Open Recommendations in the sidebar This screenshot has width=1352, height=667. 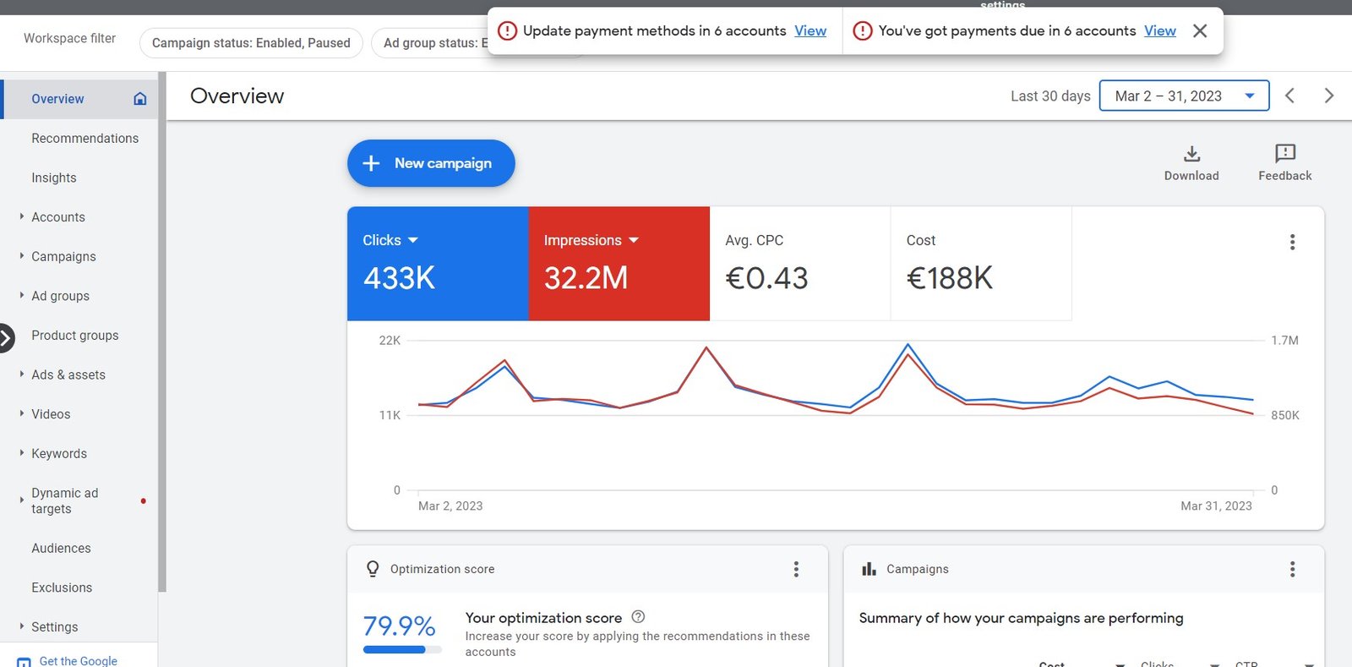coord(84,139)
